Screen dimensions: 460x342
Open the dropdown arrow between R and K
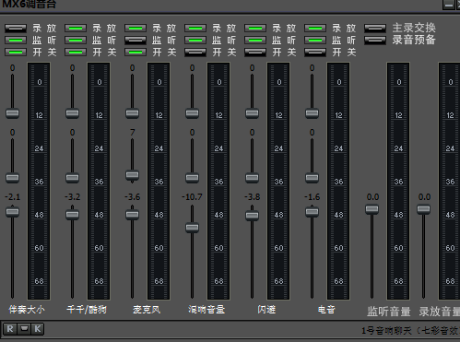pyautogui.click(x=24, y=329)
